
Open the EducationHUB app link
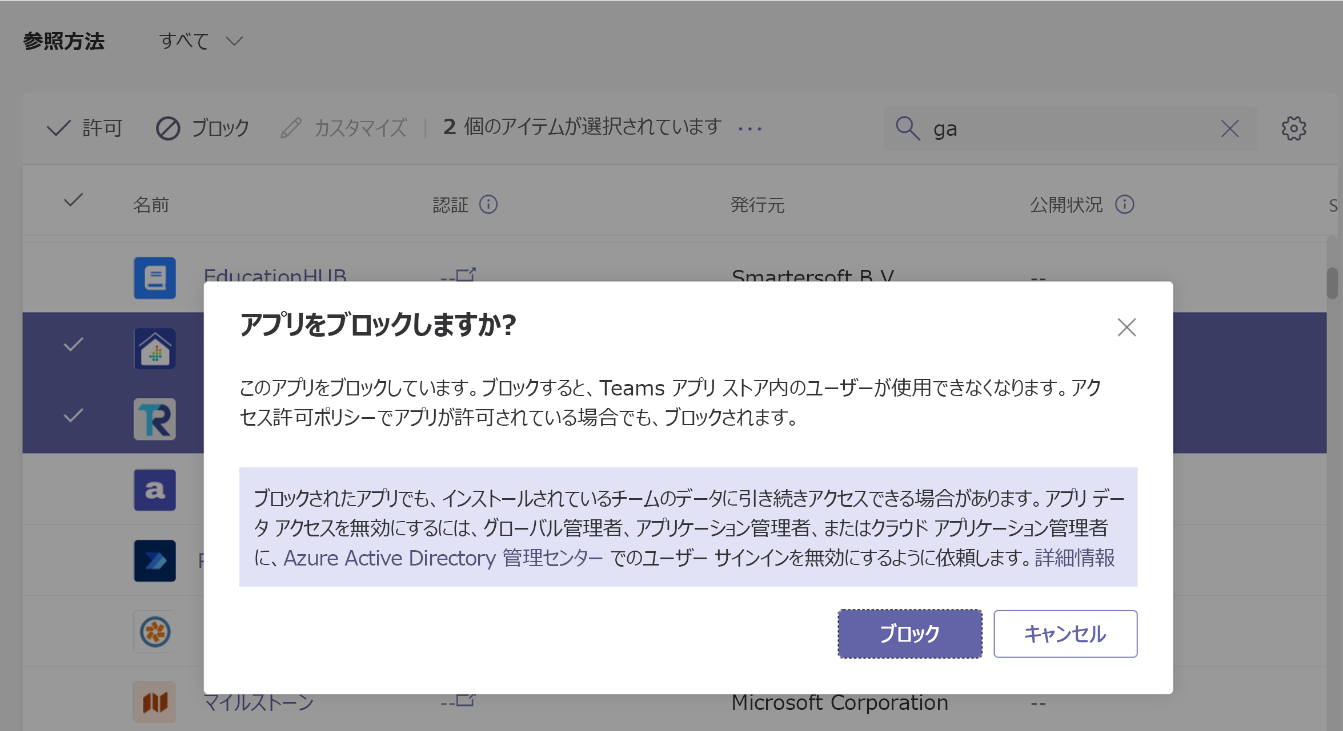point(275,275)
